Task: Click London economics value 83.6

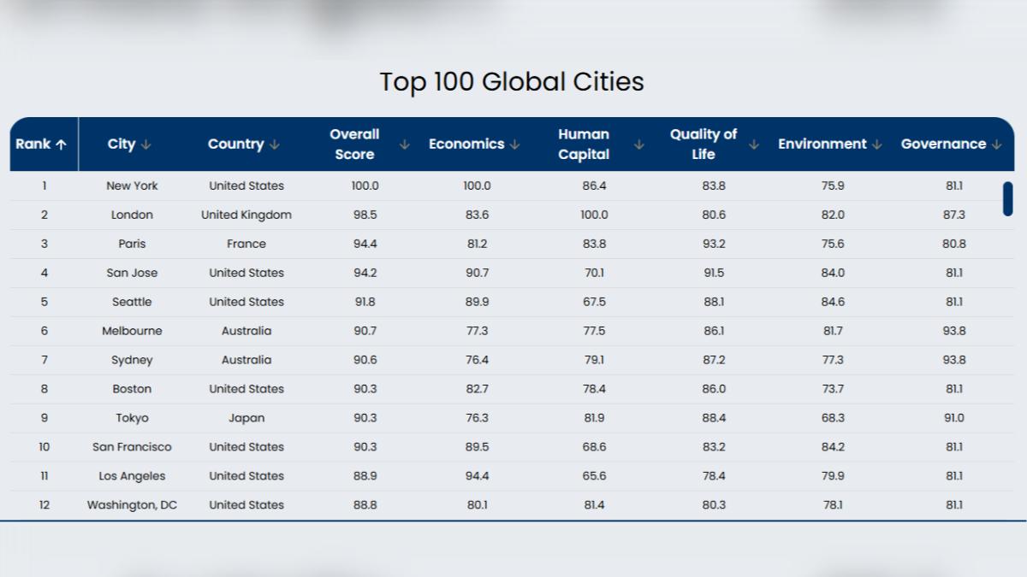Action: coord(477,215)
